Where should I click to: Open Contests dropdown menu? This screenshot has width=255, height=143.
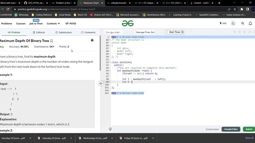click(53, 23)
